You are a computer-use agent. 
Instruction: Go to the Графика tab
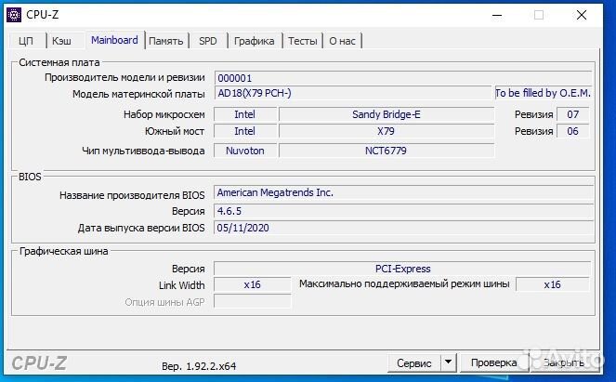[255, 41]
